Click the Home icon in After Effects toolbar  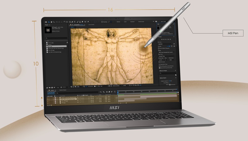pos(46,22)
